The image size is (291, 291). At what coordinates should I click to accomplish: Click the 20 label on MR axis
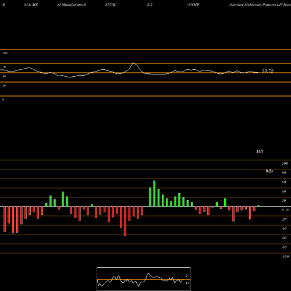(x=283, y=201)
